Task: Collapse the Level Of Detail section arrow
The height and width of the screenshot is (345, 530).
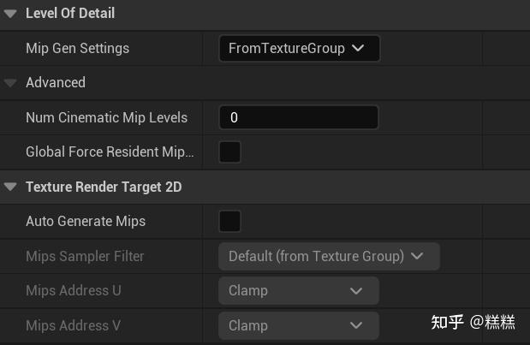Action: click(10, 14)
